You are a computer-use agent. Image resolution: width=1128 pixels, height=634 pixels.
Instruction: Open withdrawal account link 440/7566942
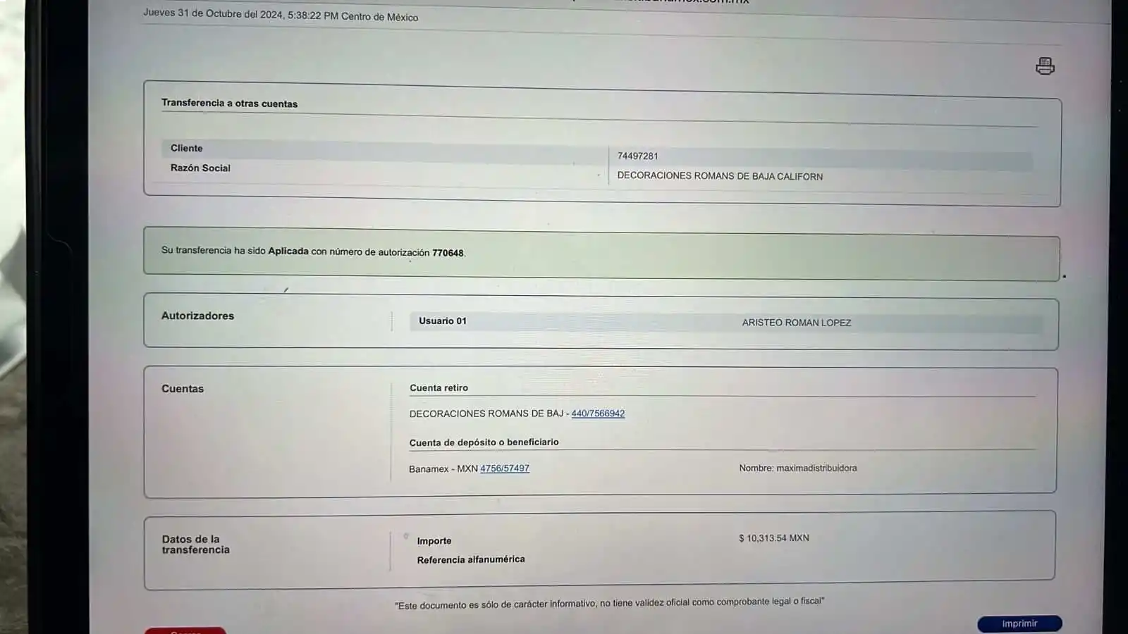(x=598, y=414)
